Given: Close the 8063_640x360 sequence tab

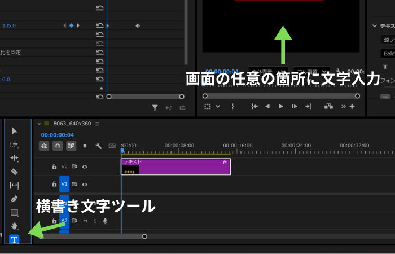Looking at the screenshot, I should pyautogui.click(x=39, y=124).
